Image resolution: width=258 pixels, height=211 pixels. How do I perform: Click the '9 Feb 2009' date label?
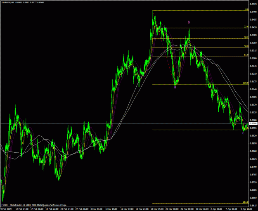tap(5, 209)
